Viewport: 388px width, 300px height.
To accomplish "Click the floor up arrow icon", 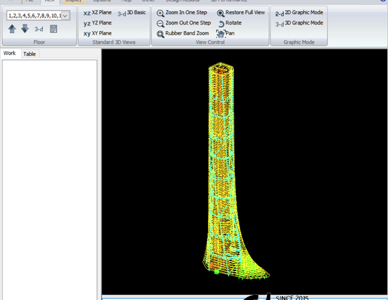I will [x=12, y=28].
